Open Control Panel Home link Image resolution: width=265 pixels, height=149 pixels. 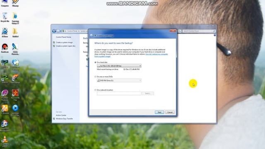coord(63,37)
